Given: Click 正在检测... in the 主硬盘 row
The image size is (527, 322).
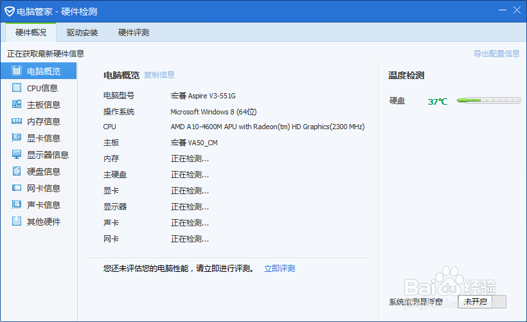Looking at the screenshot, I should click(190, 175).
